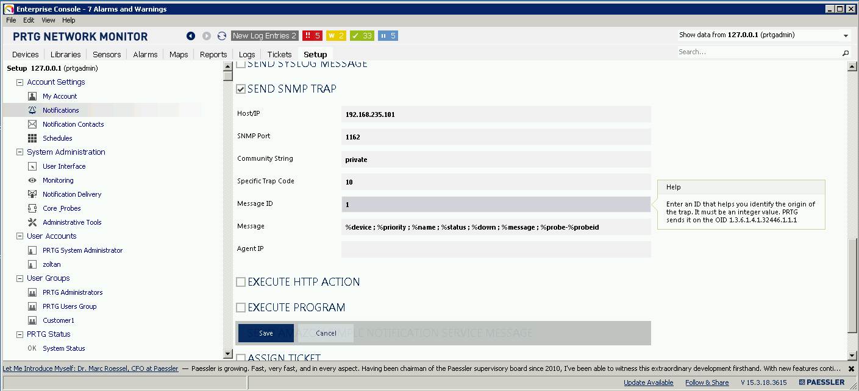Screen dimensions: 859x391
Task: Enable Execute HTTP Action checkbox
Action: pos(241,282)
